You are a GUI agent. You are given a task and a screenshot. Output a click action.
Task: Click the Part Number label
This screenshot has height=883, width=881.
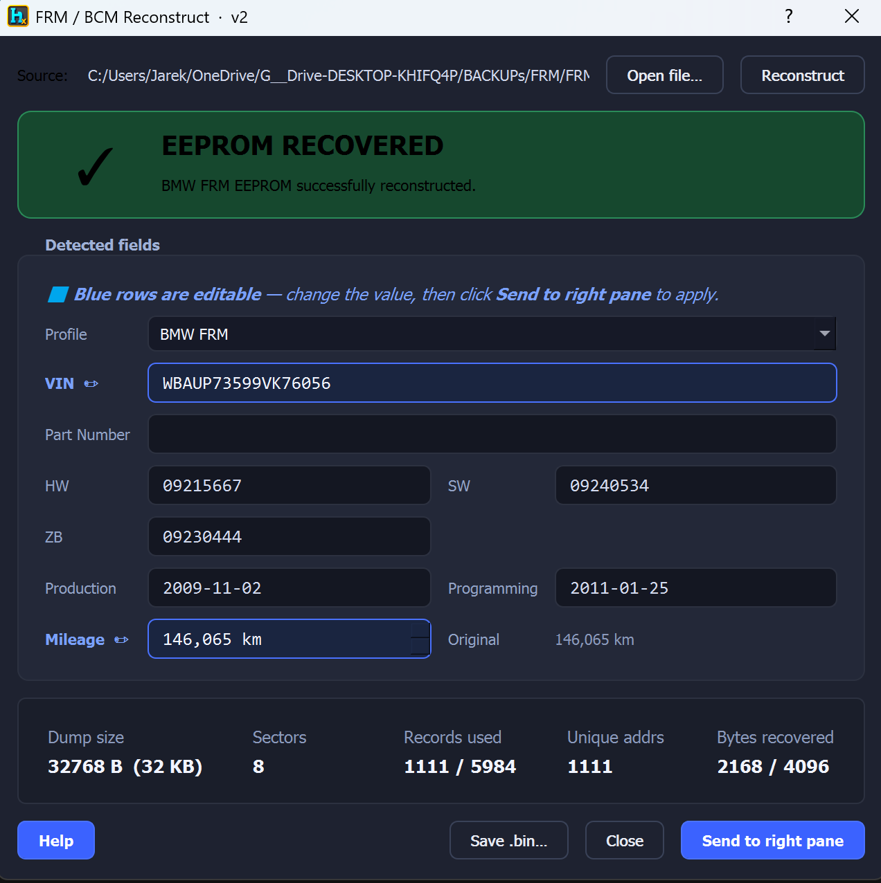(x=87, y=435)
